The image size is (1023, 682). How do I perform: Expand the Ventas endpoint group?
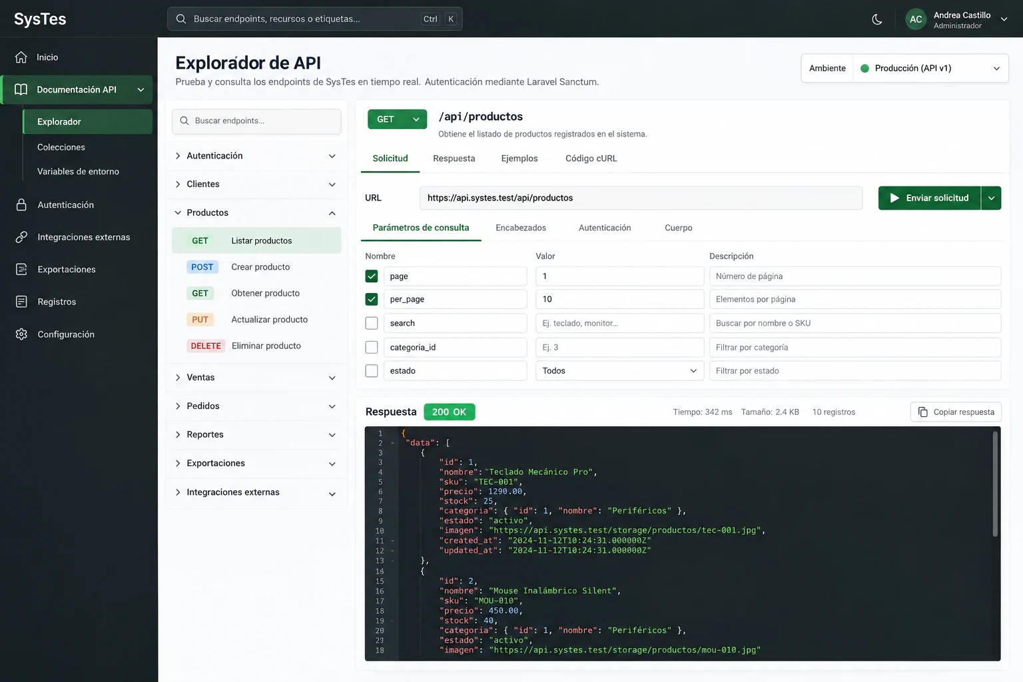click(x=256, y=378)
